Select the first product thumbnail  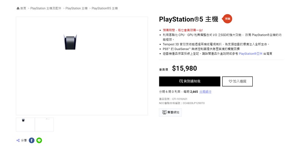pyautogui.click(x=25, y=124)
